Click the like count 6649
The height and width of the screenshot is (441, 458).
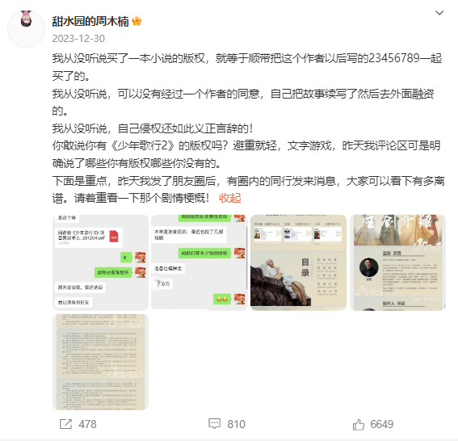pos(382,424)
